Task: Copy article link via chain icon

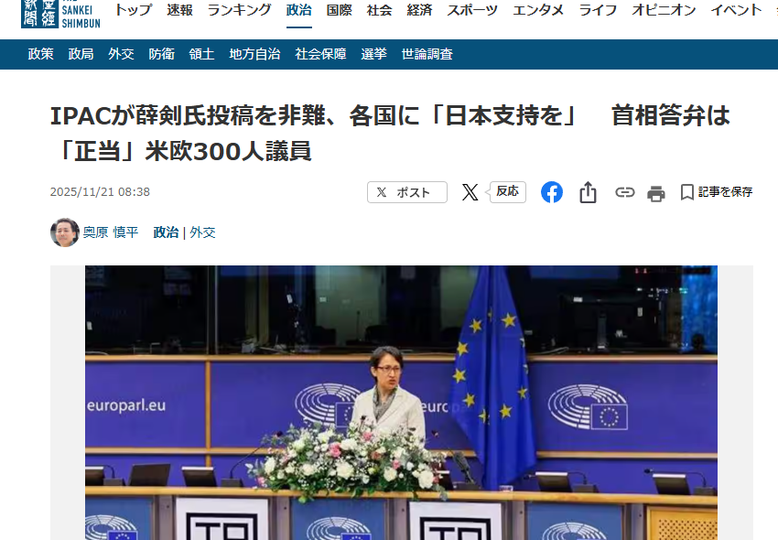Action: click(x=624, y=192)
